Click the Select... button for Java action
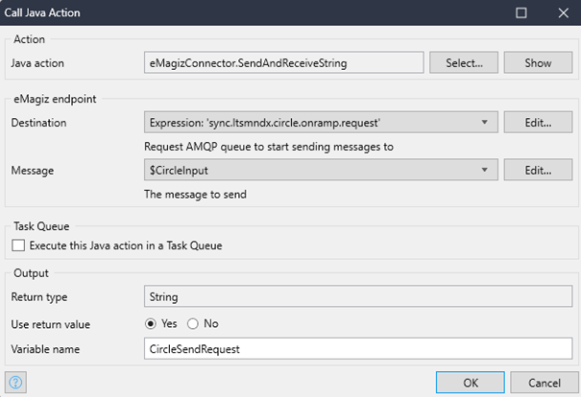This screenshot has height=397, width=581. [464, 62]
